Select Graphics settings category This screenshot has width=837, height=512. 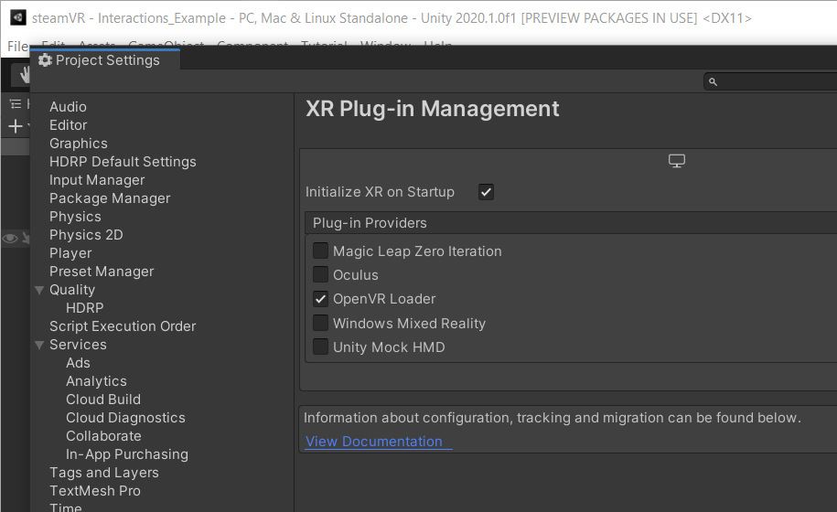79,144
